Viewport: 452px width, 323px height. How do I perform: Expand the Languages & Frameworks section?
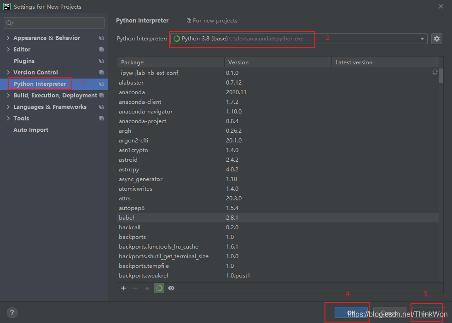[8, 107]
